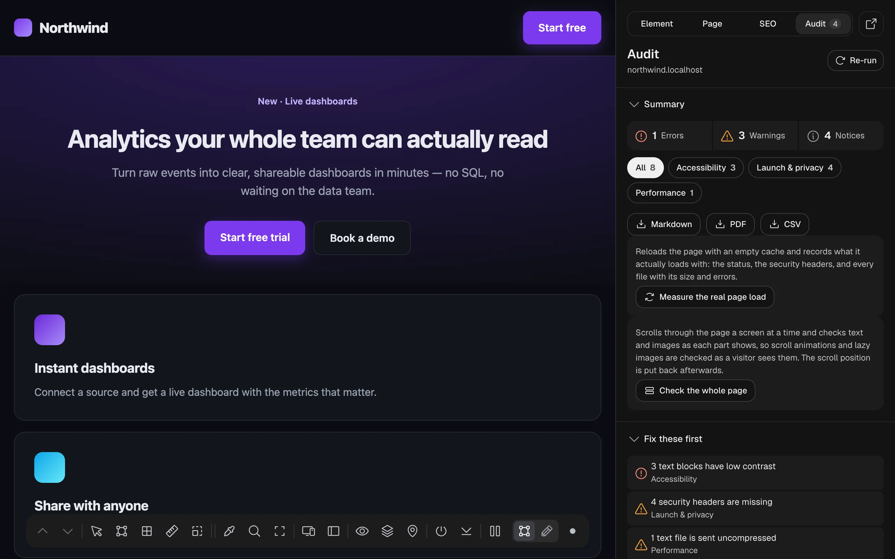Filter audit by Launch & privacy 4

point(794,167)
